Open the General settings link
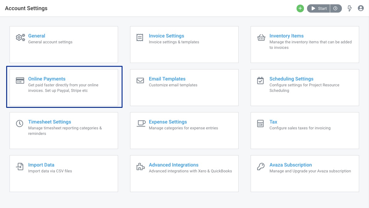 point(37,36)
